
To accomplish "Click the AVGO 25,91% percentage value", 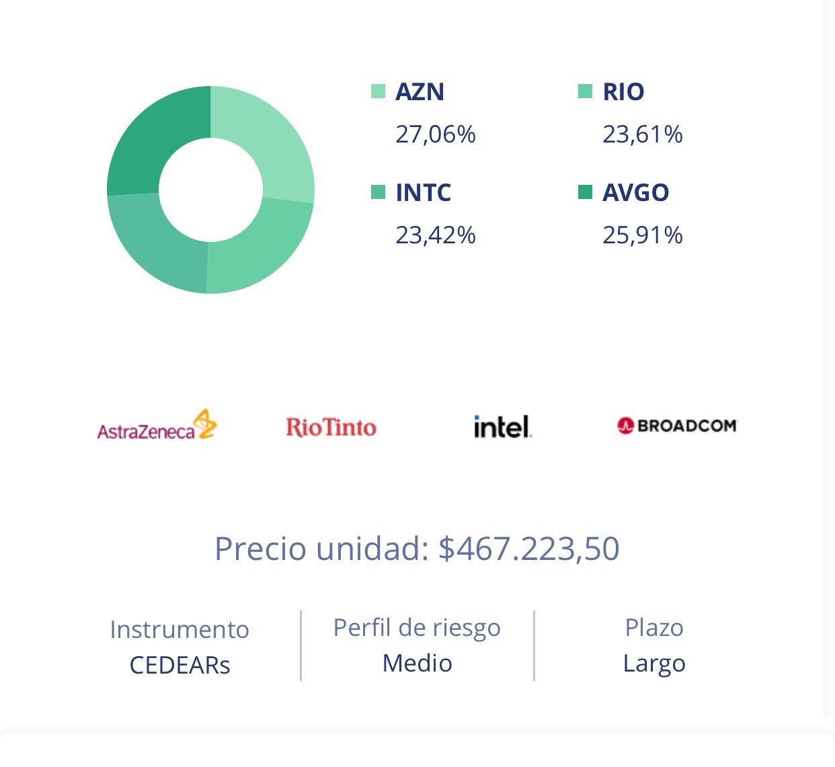I will coord(643,235).
